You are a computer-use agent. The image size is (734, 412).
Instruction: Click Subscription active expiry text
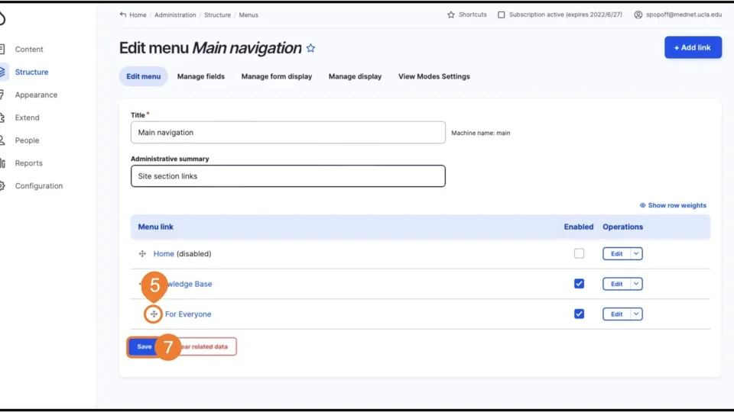click(566, 15)
